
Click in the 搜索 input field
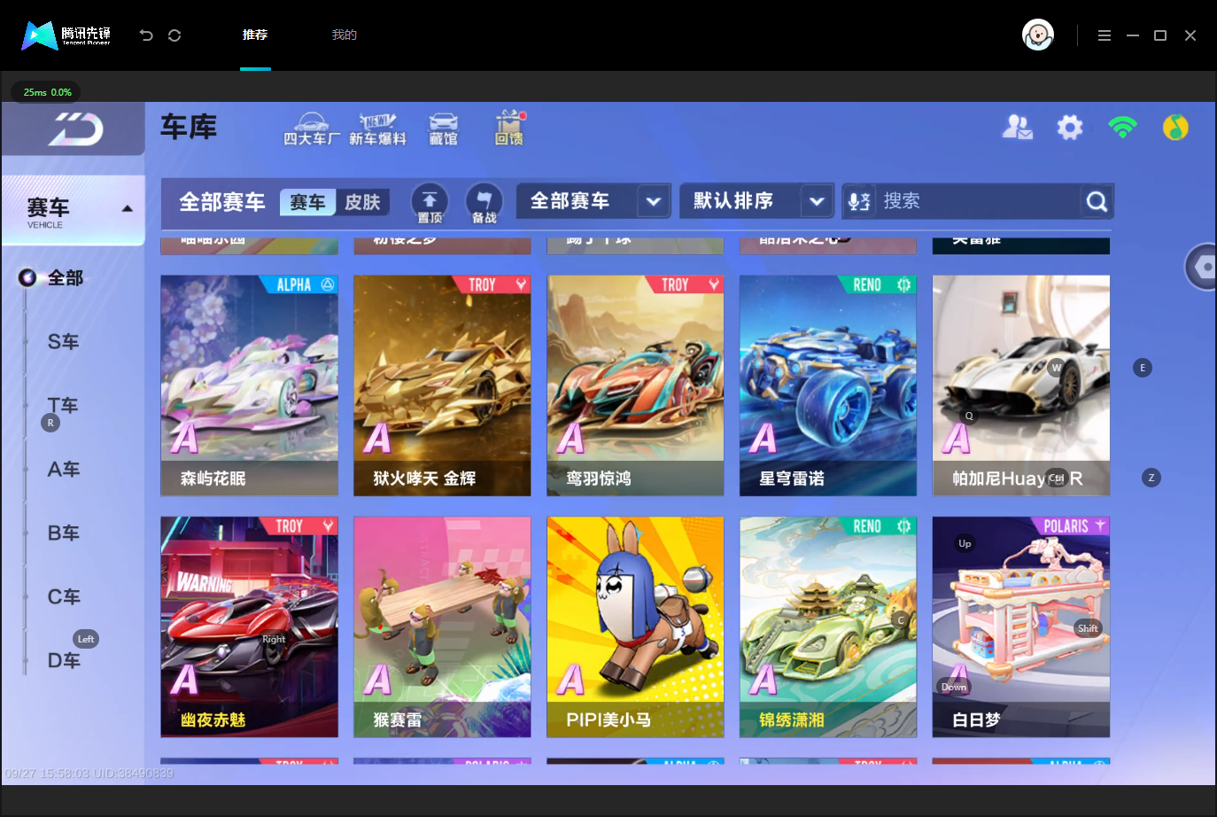(978, 202)
